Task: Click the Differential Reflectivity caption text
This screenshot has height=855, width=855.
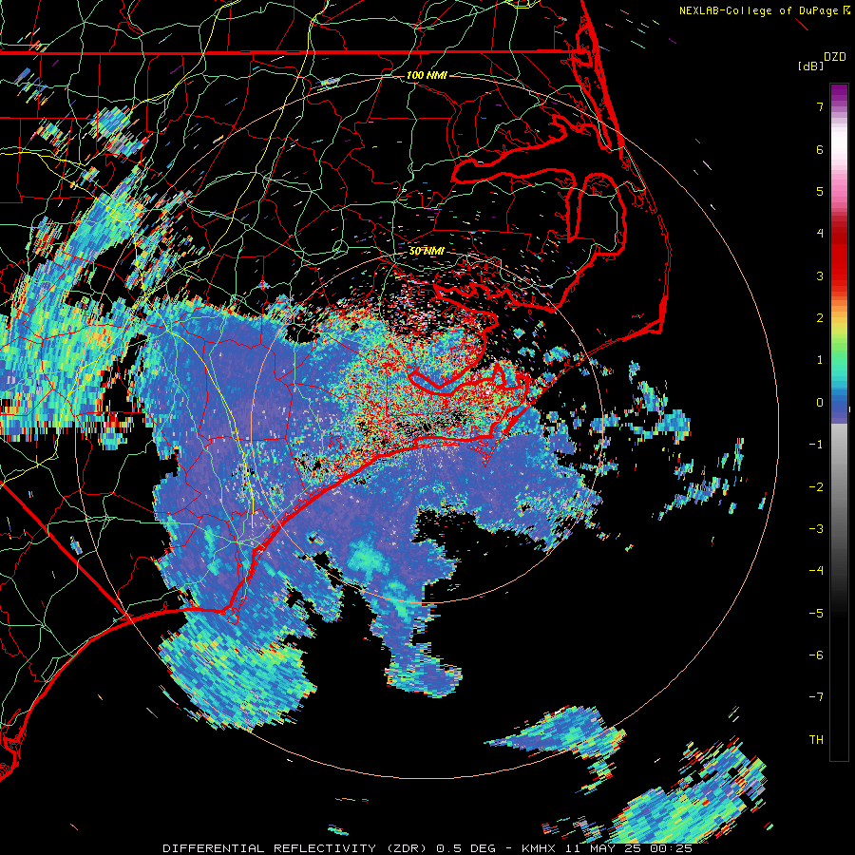Action: (427, 848)
